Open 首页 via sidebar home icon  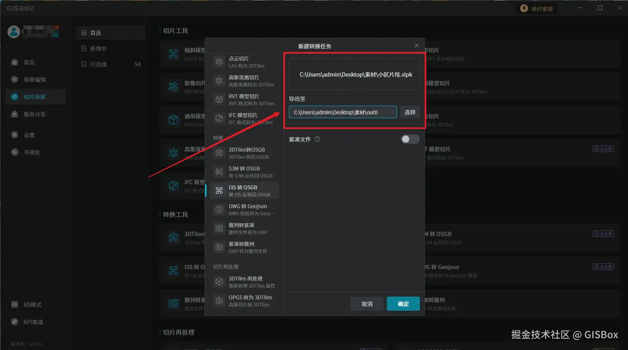(15, 62)
